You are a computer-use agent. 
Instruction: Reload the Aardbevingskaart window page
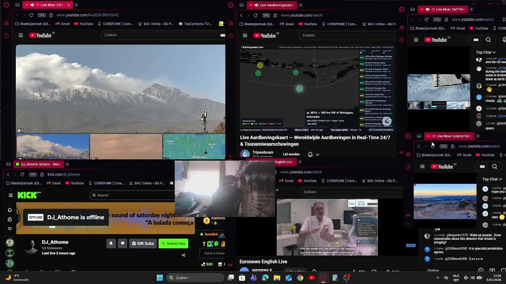255,15
